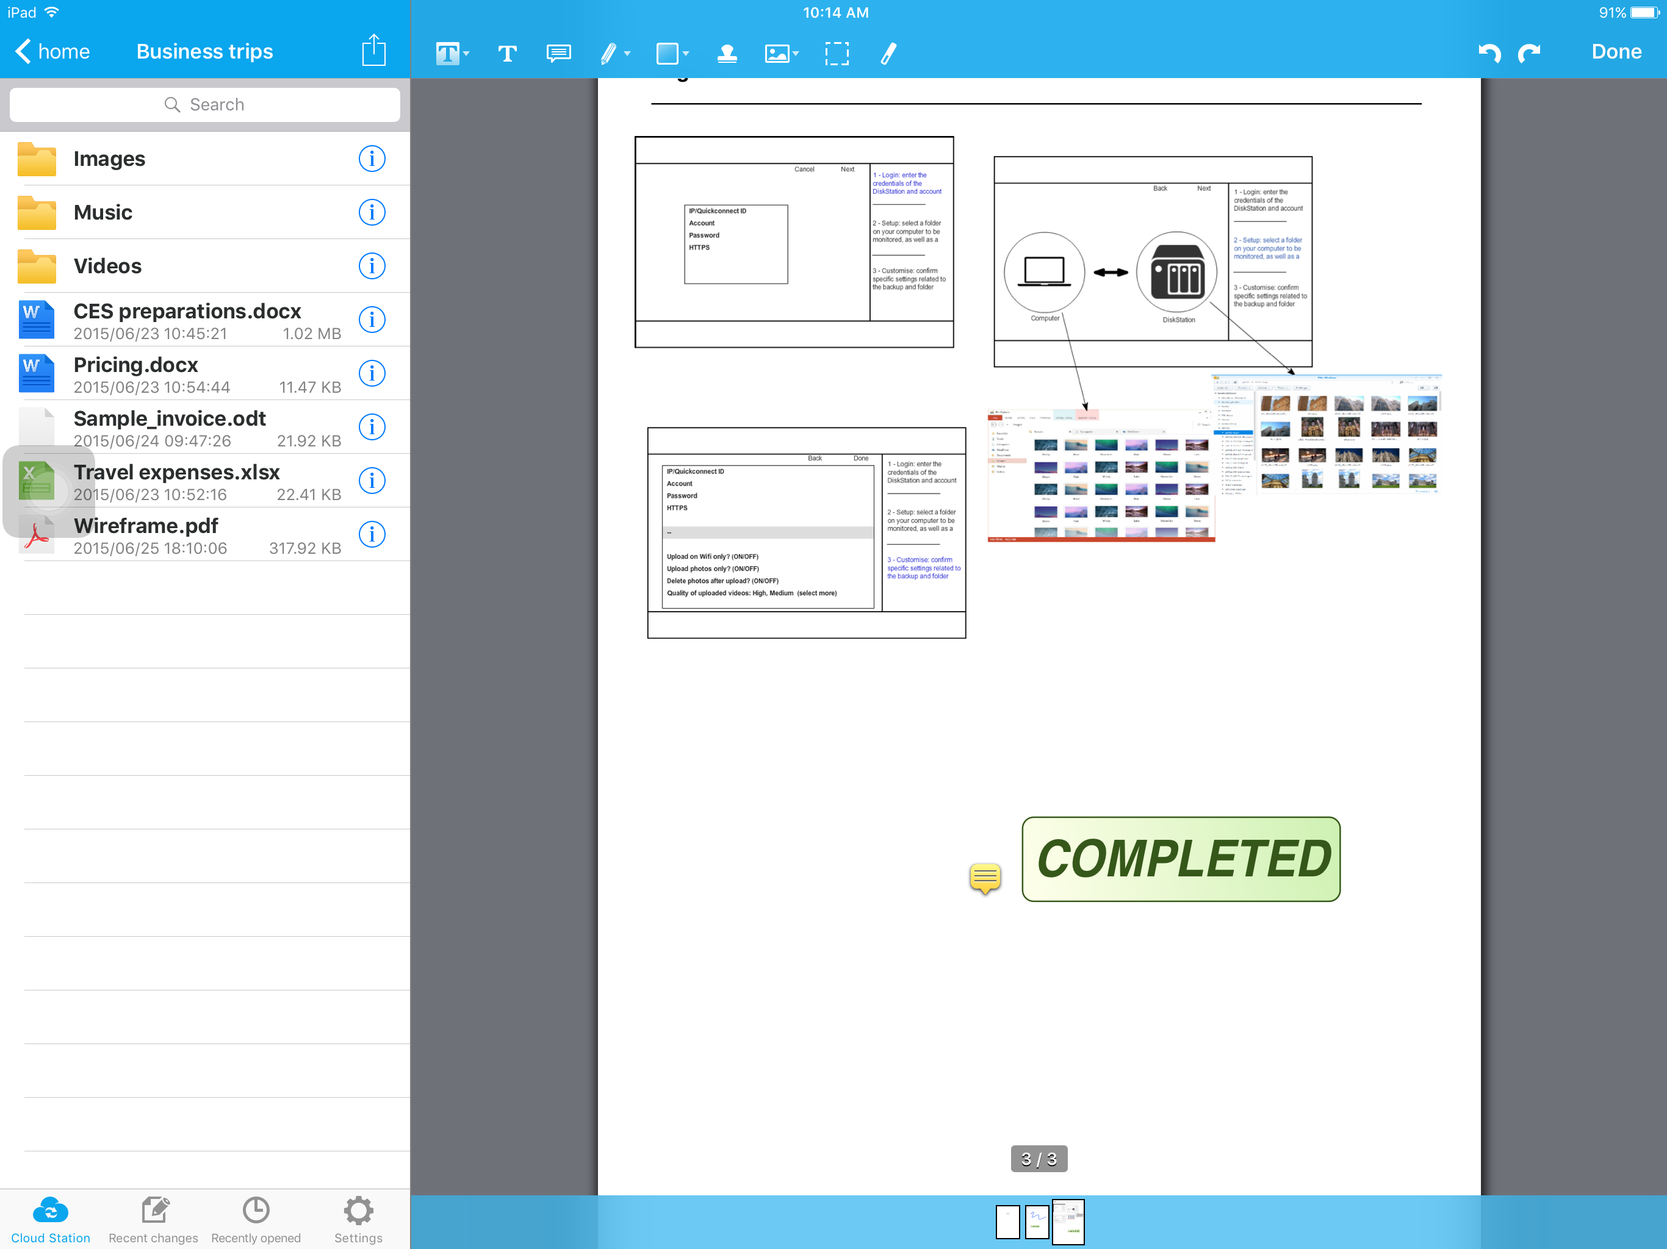This screenshot has height=1249, width=1667.
Task: Tap the Done button
Action: coord(1616,52)
